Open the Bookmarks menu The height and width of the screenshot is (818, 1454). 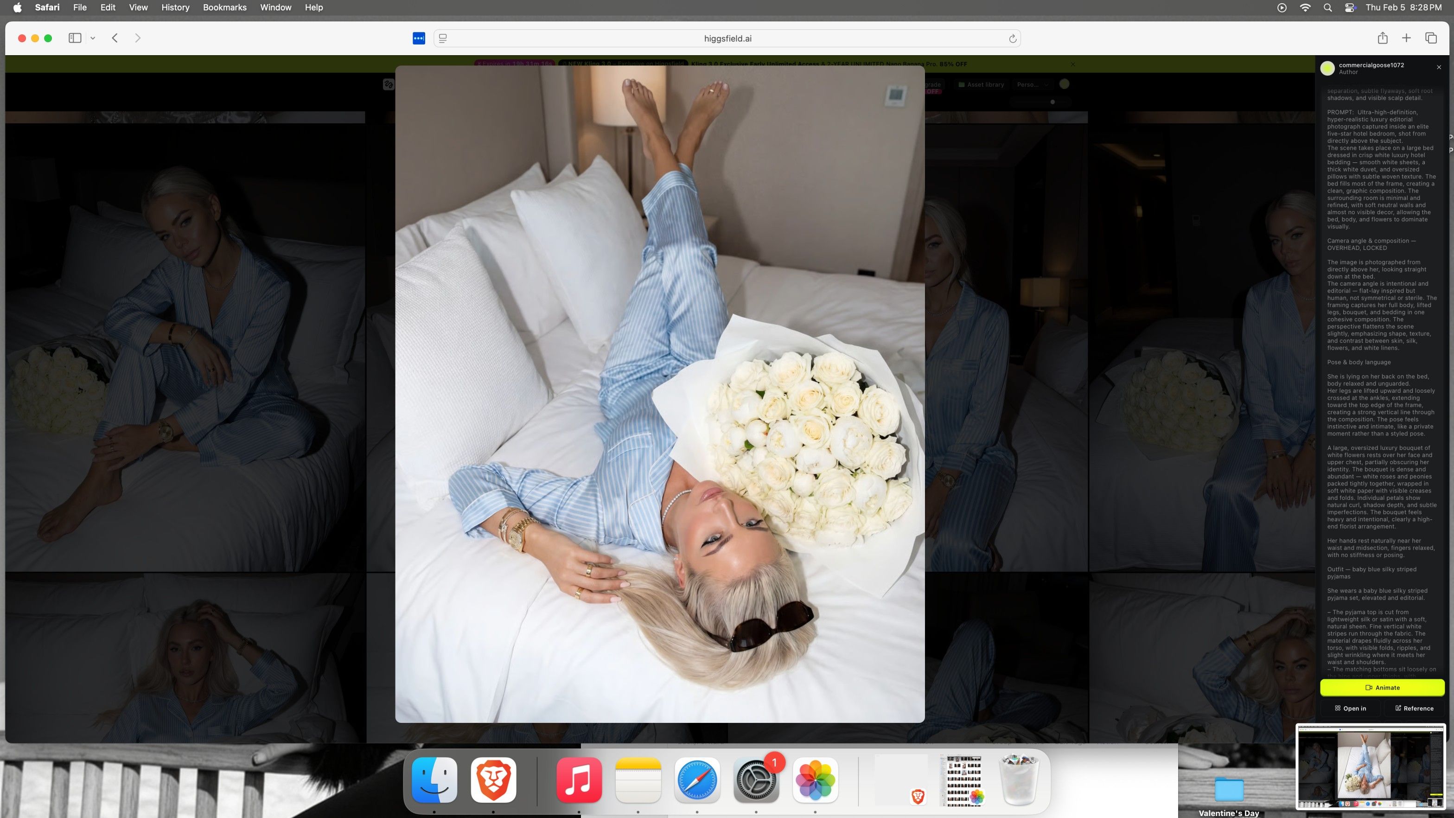tap(225, 7)
